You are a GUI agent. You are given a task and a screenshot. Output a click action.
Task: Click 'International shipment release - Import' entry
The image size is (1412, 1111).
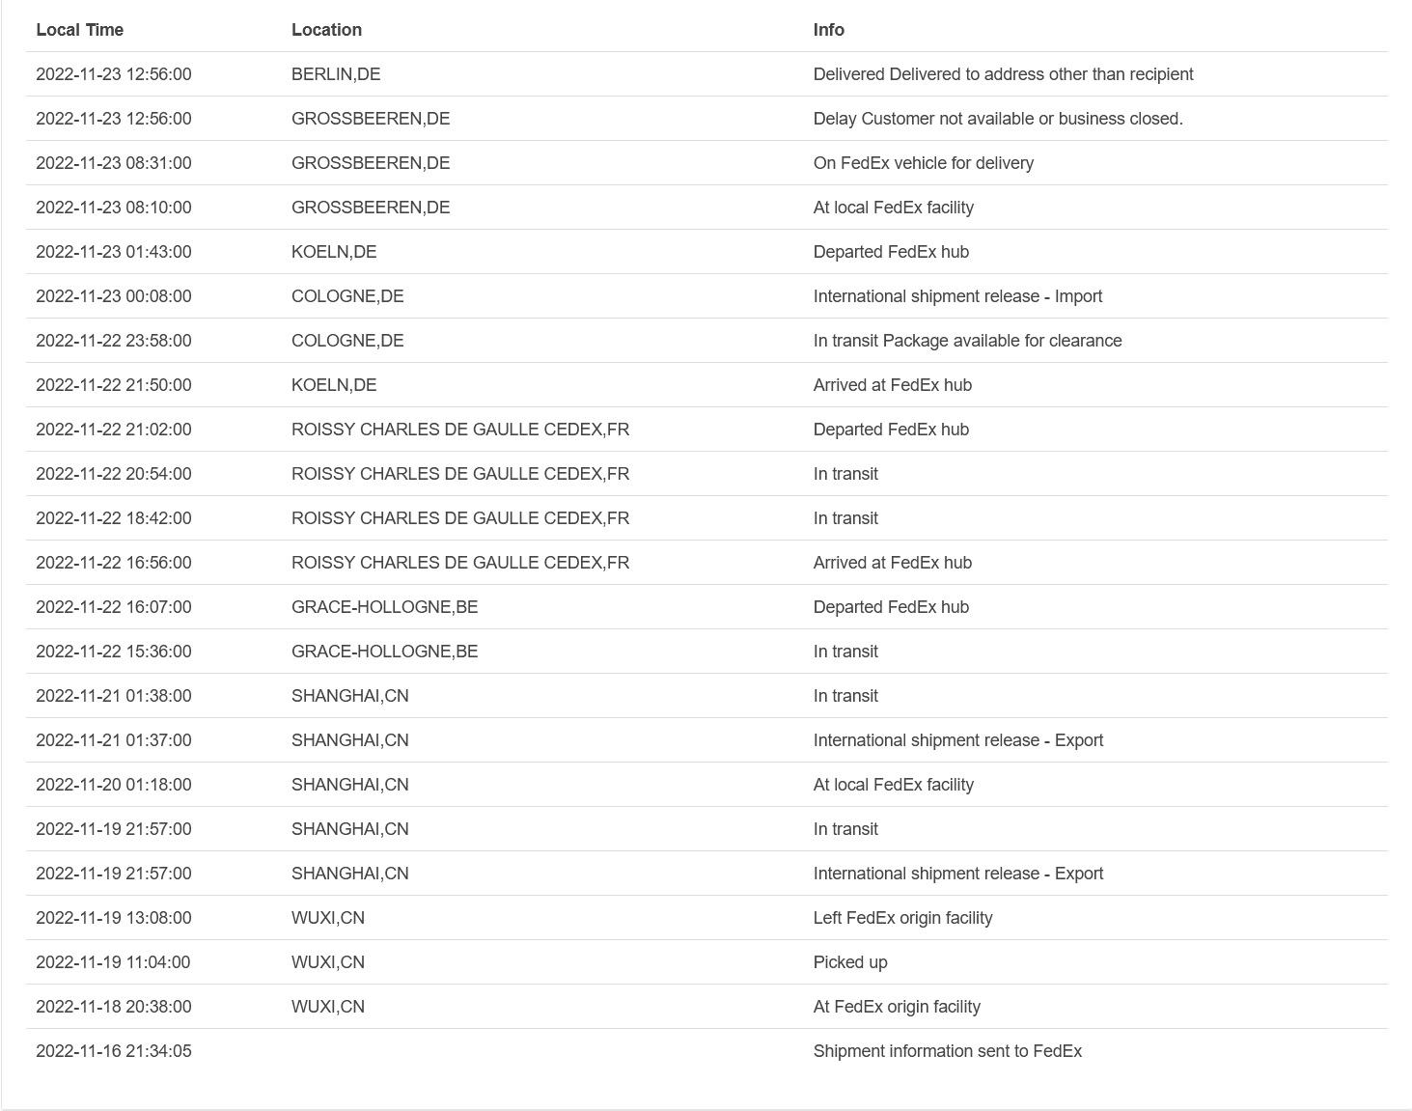(x=956, y=296)
